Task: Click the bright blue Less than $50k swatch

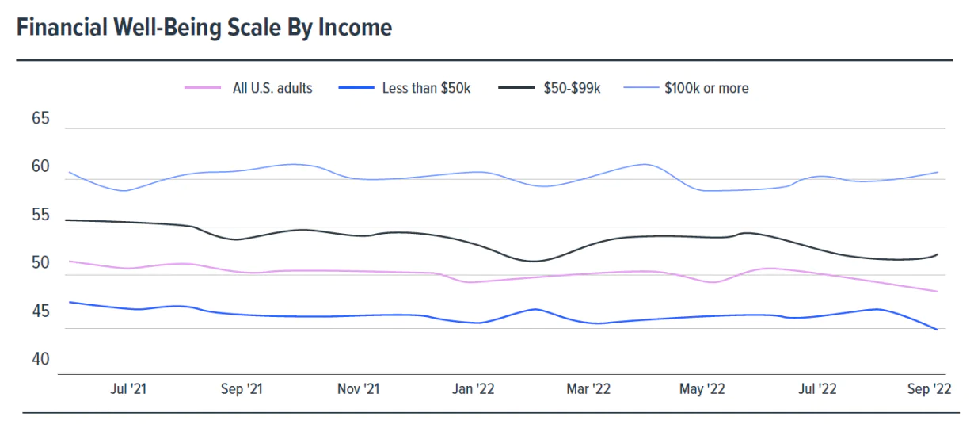Action: 354,89
